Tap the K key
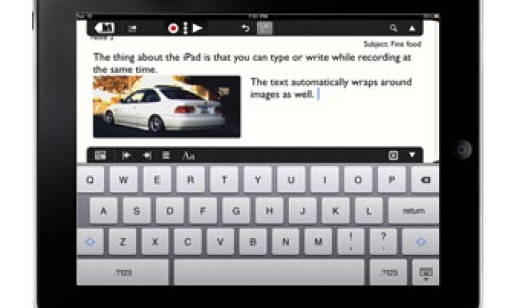The height and width of the screenshot is (308, 514). coord(335,211)
